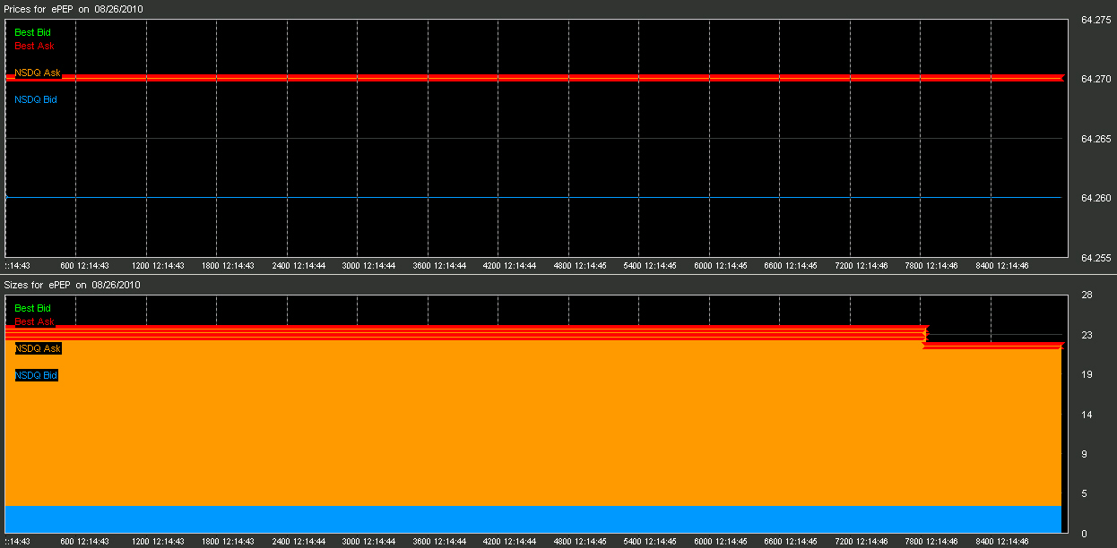Screen dimensions: 1117x548
Task: Click '2400 12:14:44' on Prices time axis
Action: click(299, 266)
